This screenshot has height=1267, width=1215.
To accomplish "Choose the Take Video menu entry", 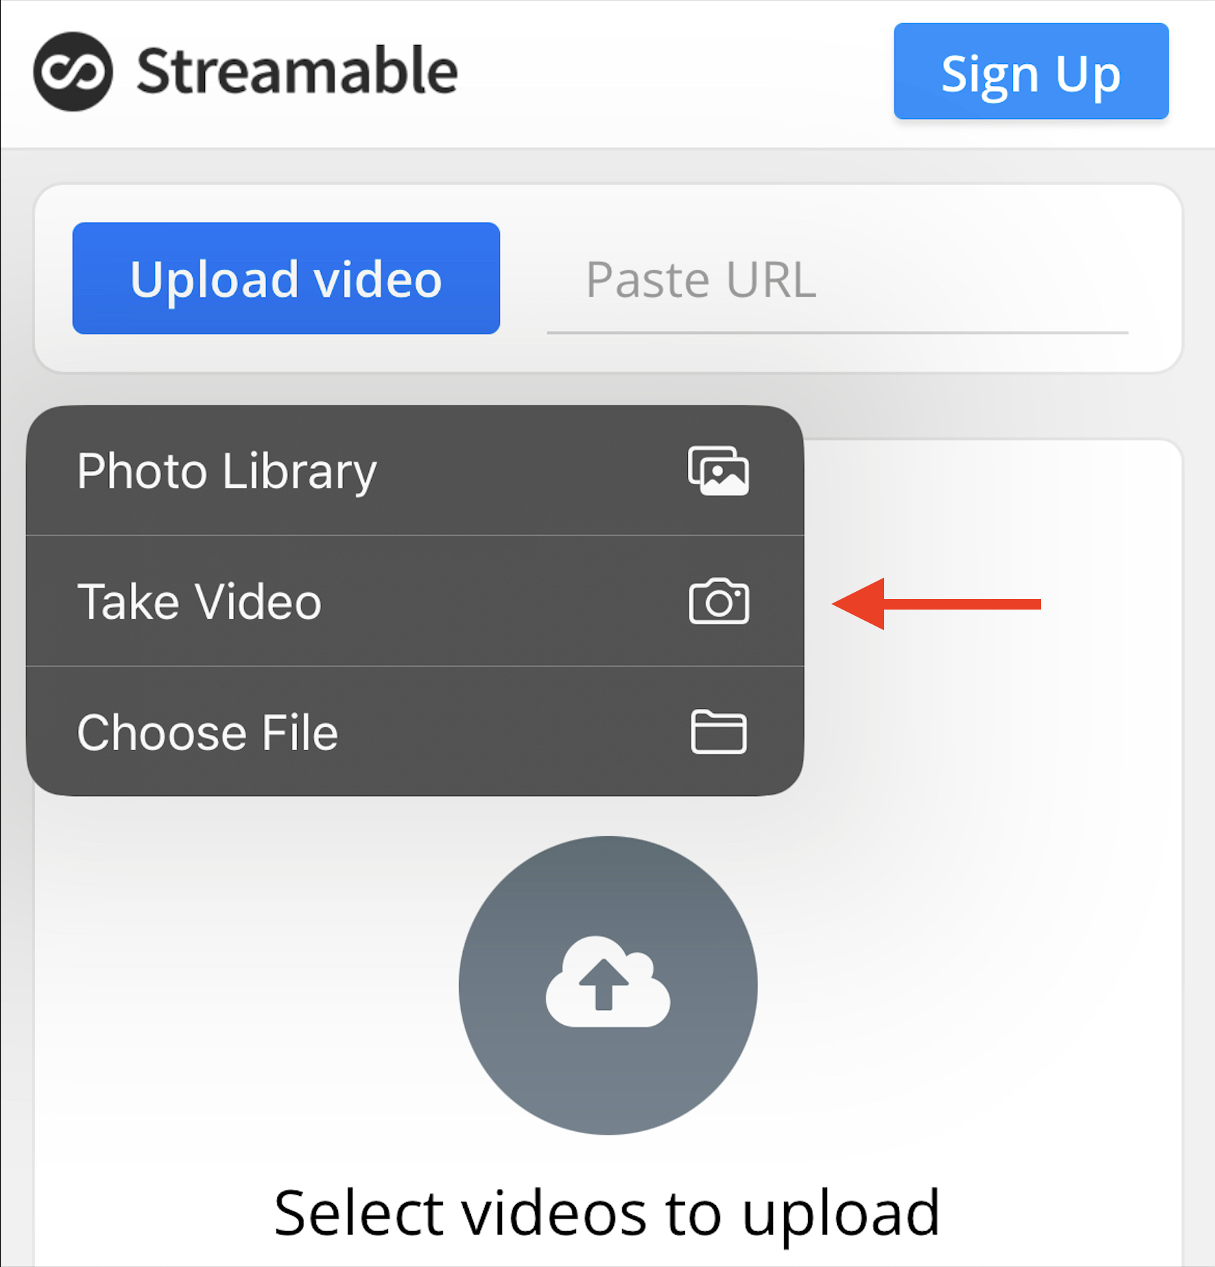I will click(415, 601).
